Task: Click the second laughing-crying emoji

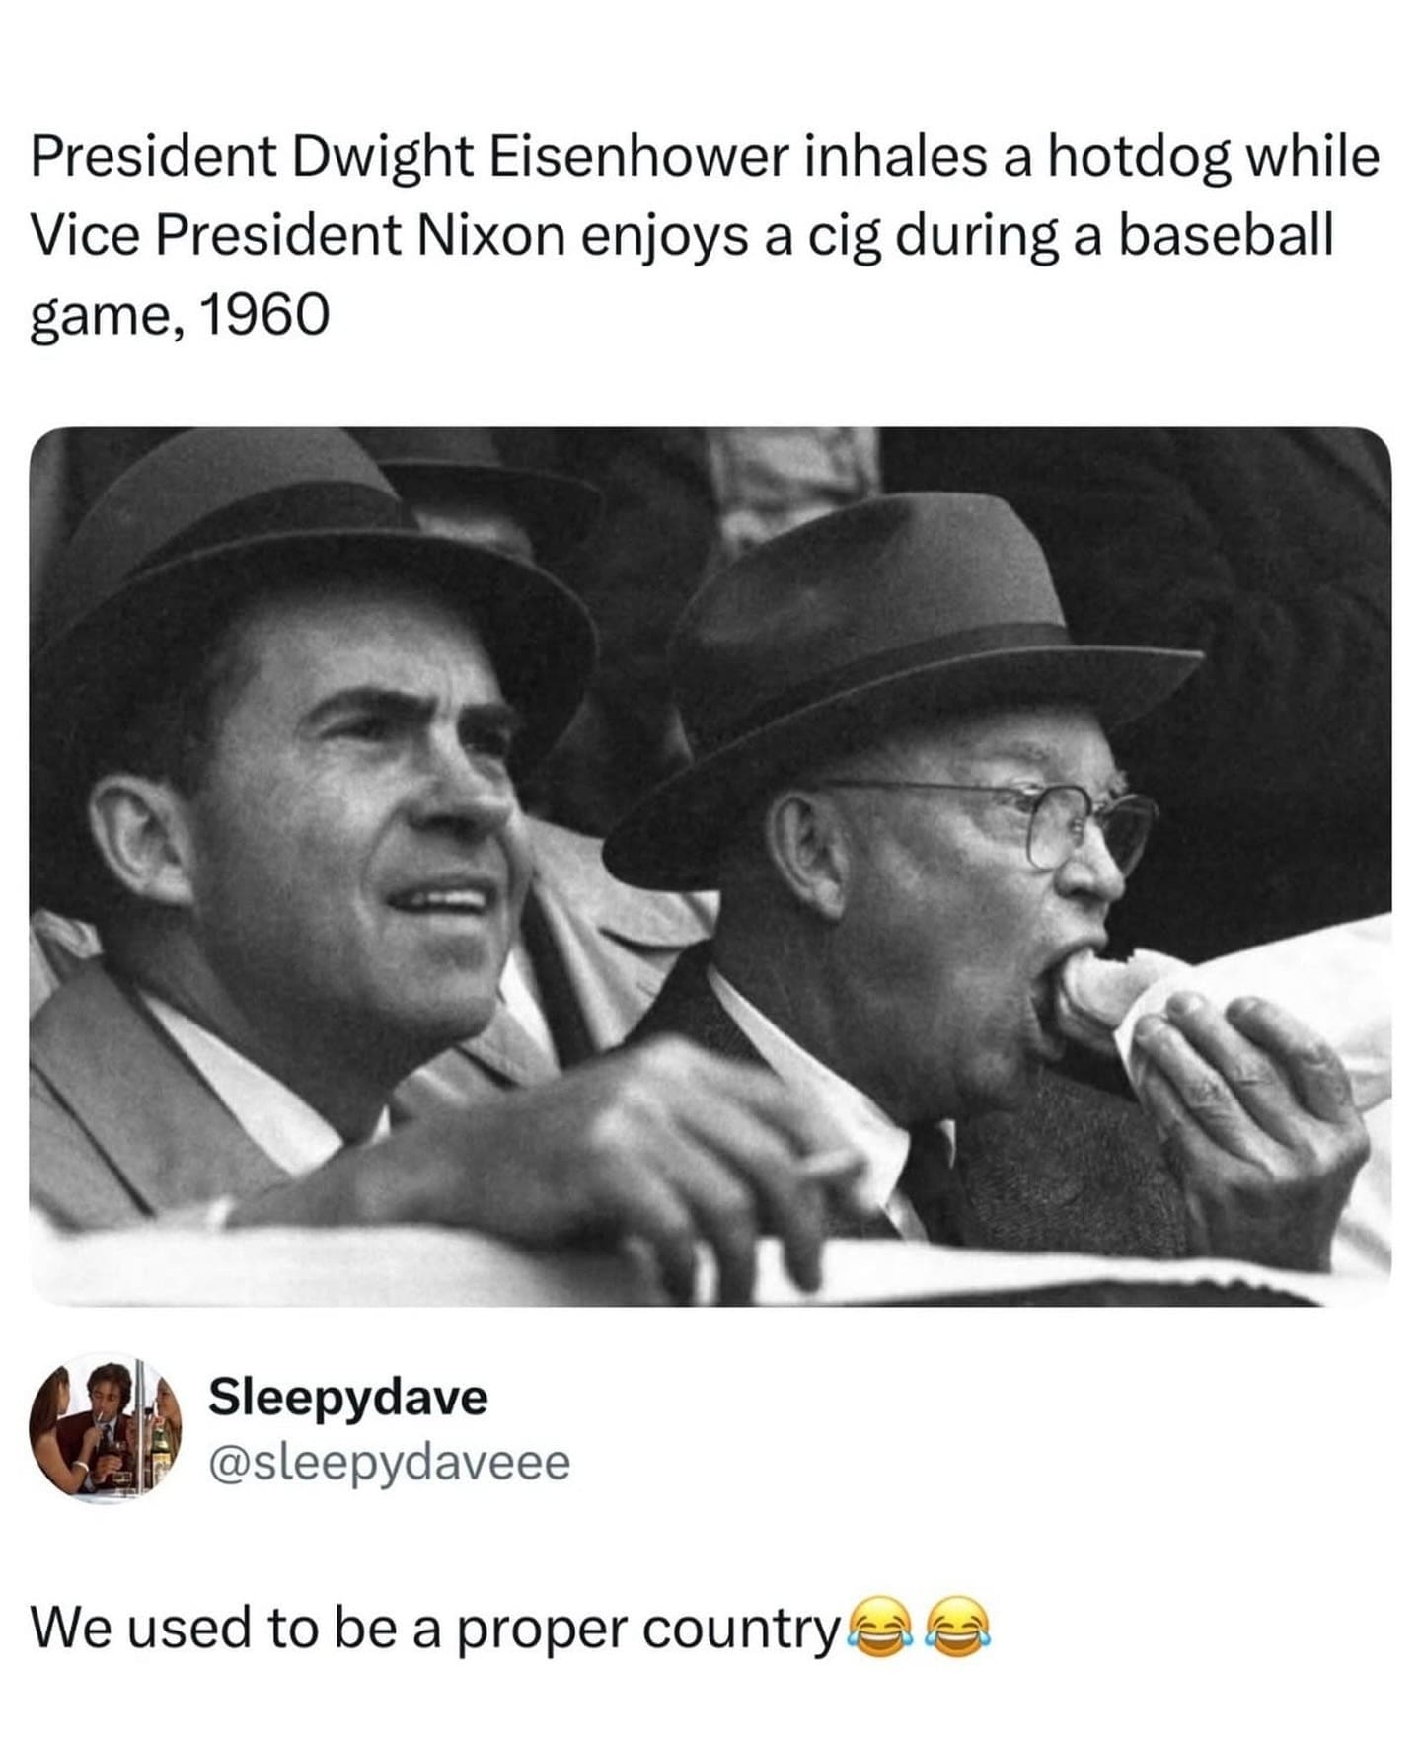Action: [x=955, y=1629]
